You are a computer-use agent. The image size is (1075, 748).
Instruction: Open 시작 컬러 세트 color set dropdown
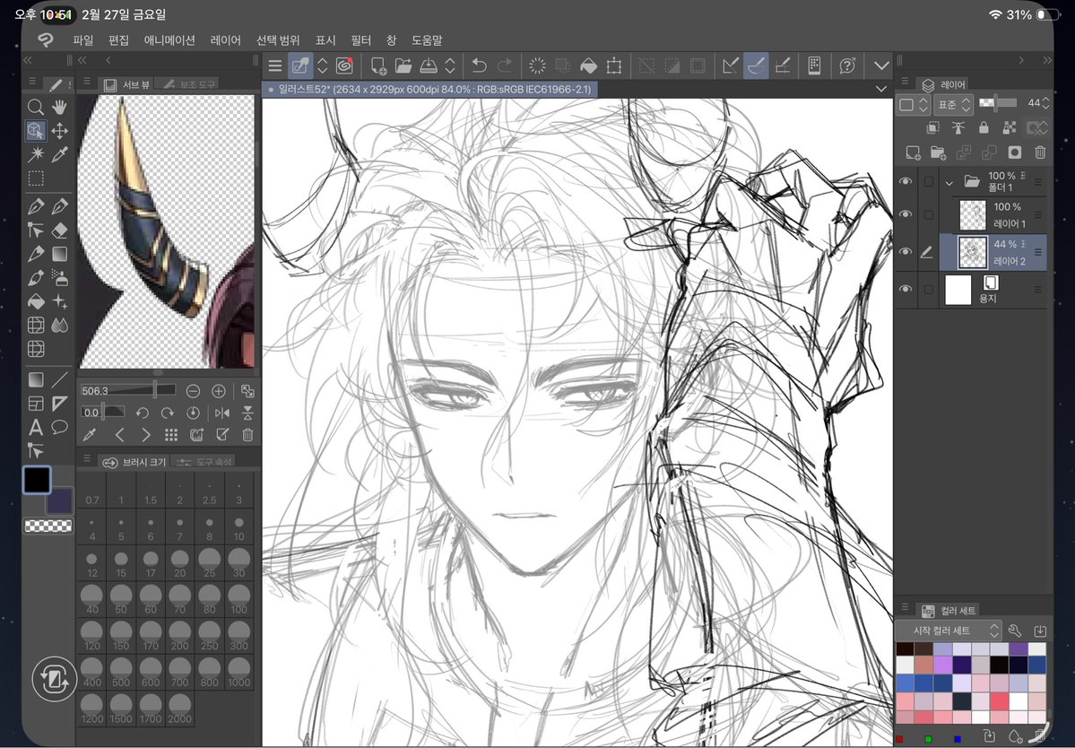[x=949, y=631]
